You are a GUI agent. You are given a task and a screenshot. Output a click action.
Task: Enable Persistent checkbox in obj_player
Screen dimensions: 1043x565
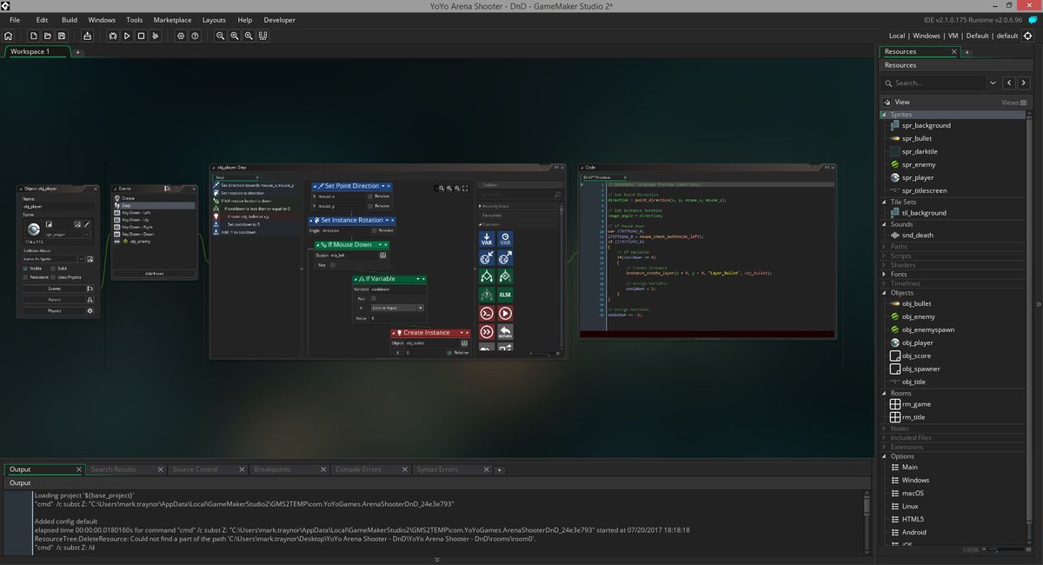pos(26,277)
